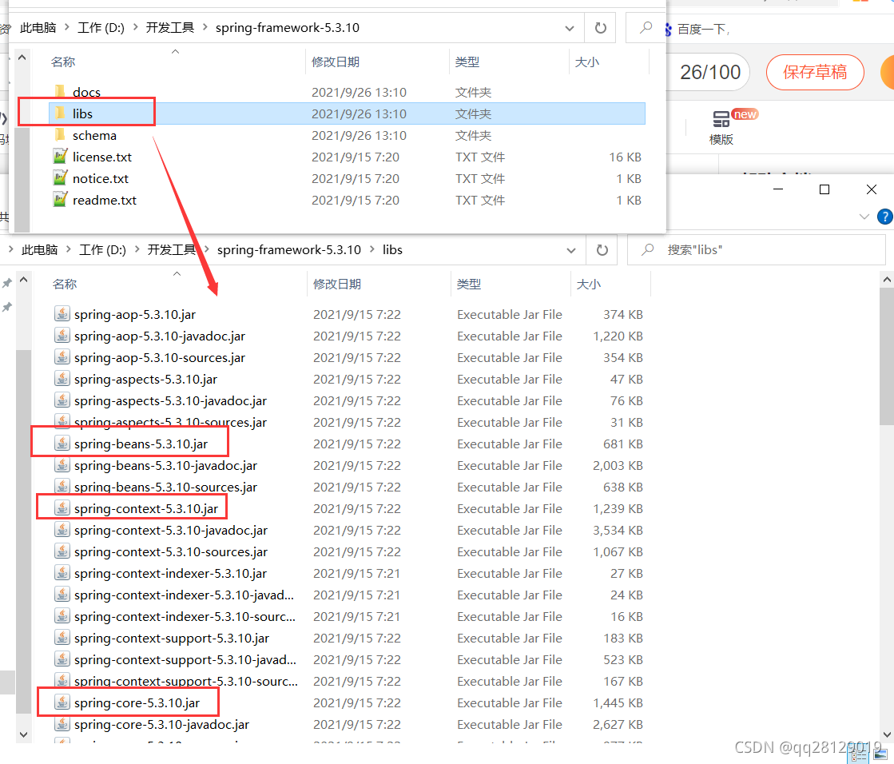Click libs window scrollbar up arrow
The width and height of the screenshot is (894, 764).
click(x=887, y=280)
